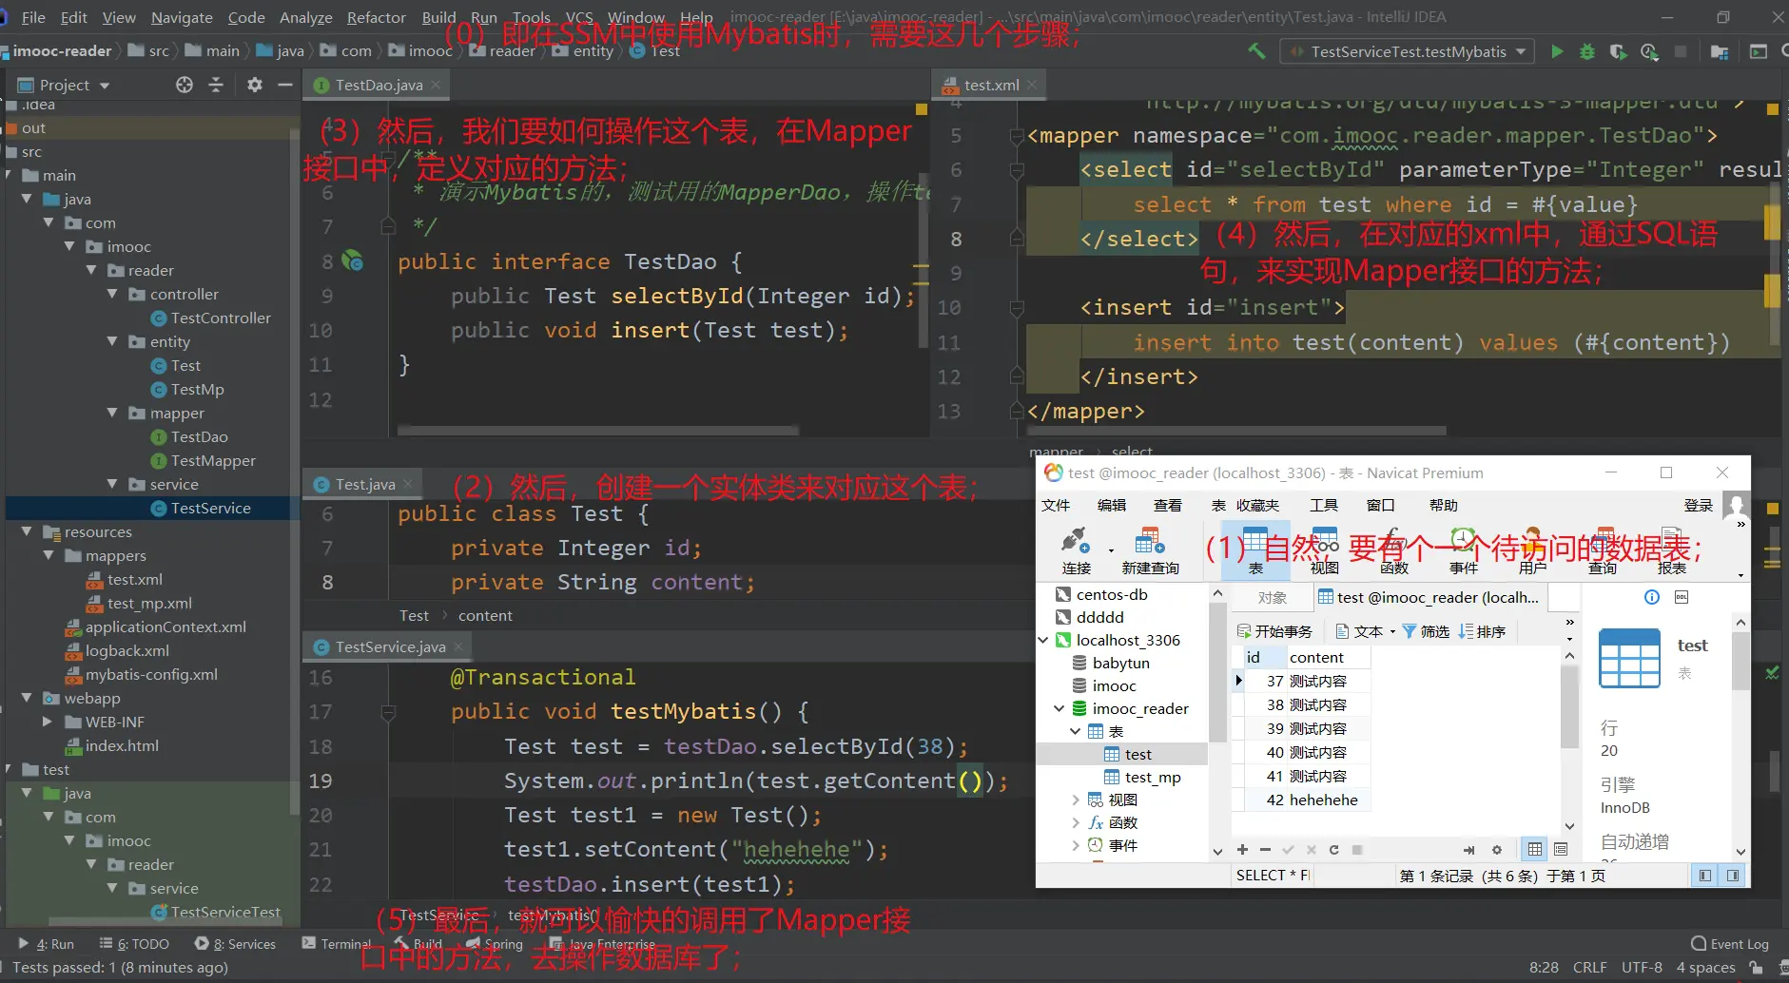Open the TestServiceTest.testMybatis run configuration dropdown
The image size is (1789, 983).
(1408, 51)
